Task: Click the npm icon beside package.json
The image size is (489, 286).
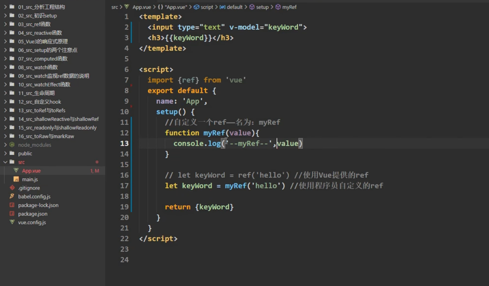Action: [x=12, y=214]
